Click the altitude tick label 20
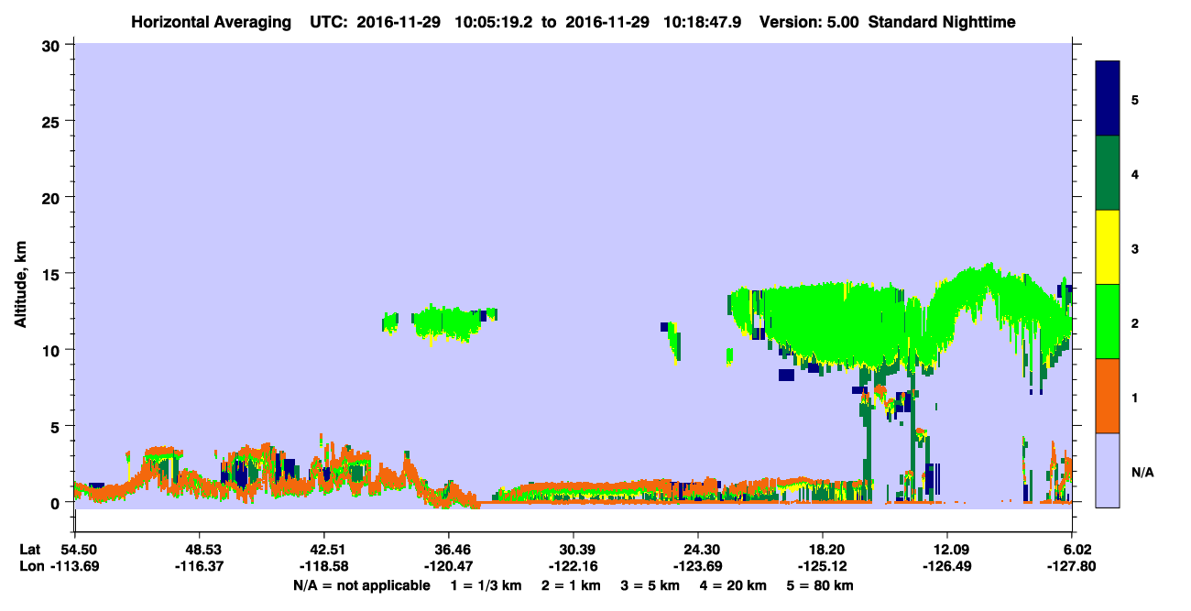1191x611 pixels. pyautogui.click(x=53, y=197)
